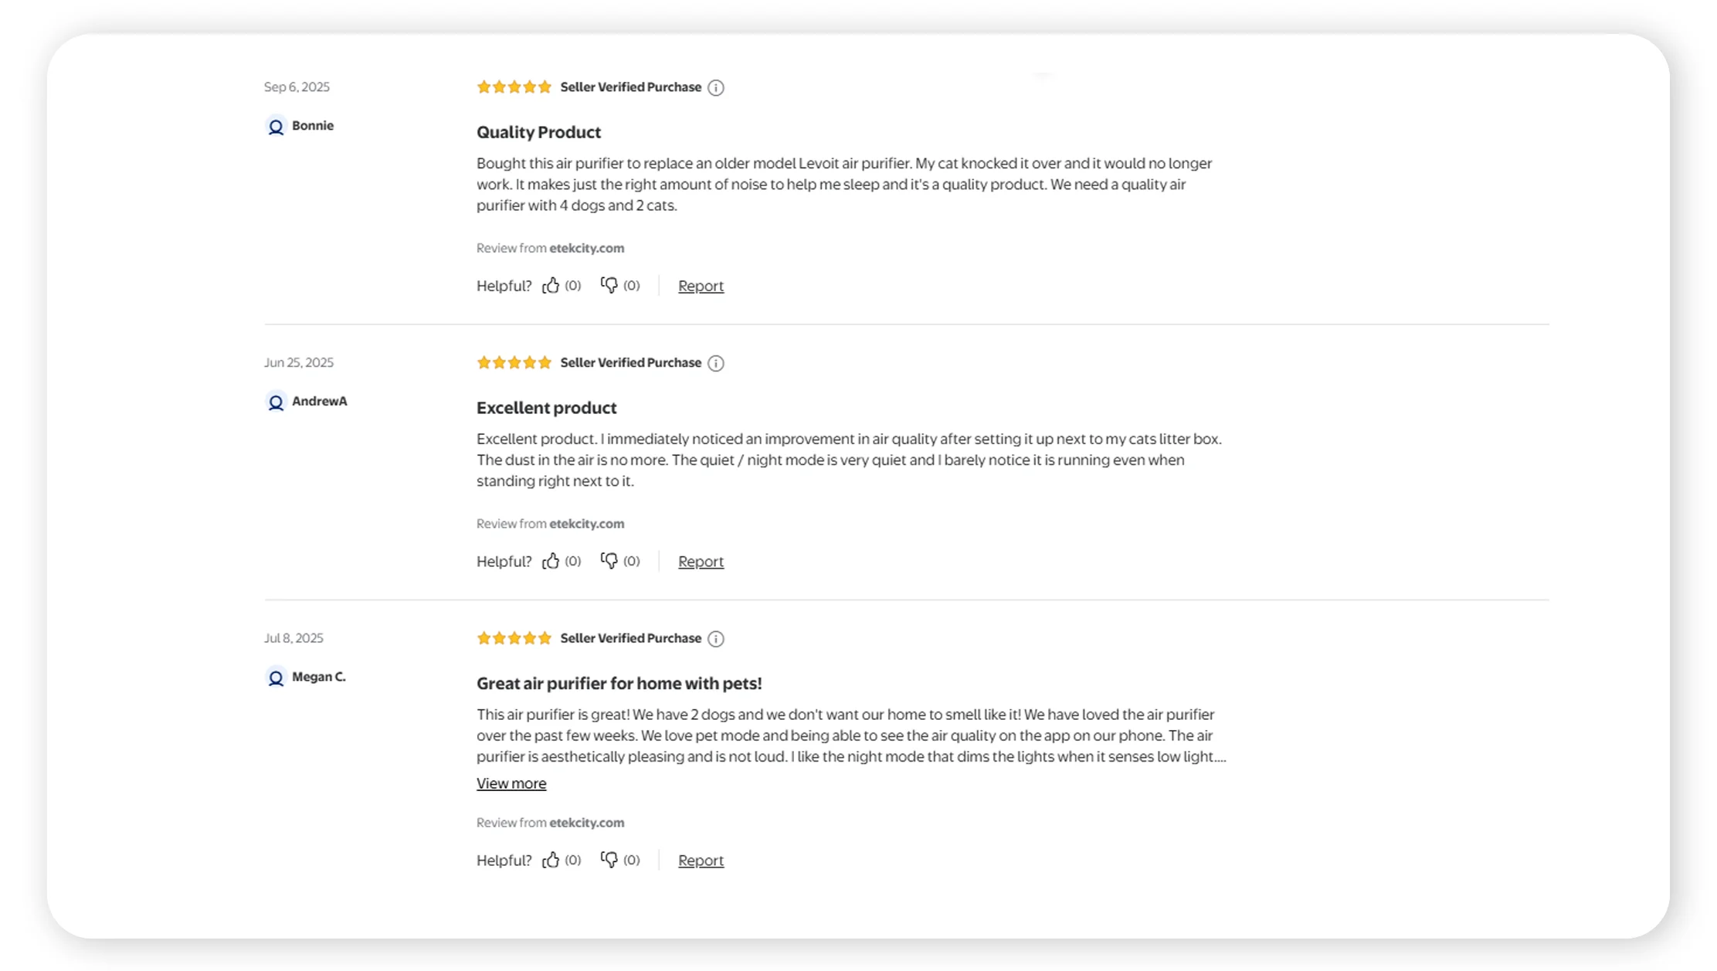Screen dimensions: 1717x971
Task: Click the thumbs down icon on Bonnie's review
Action: pos(609,285)
